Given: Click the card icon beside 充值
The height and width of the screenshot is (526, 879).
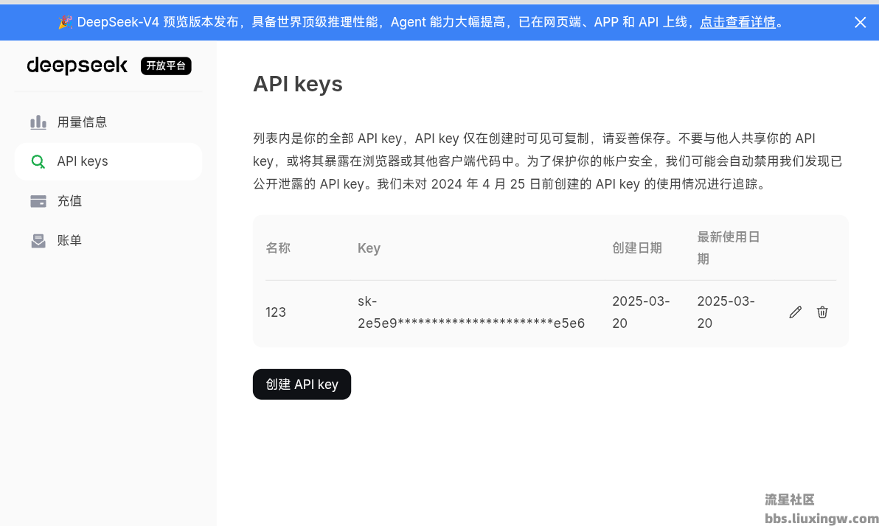Looking at the screenshot, I should click(38, 201).
